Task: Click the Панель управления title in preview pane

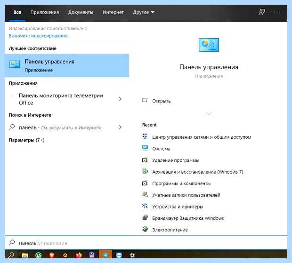Action: [209, 67]
